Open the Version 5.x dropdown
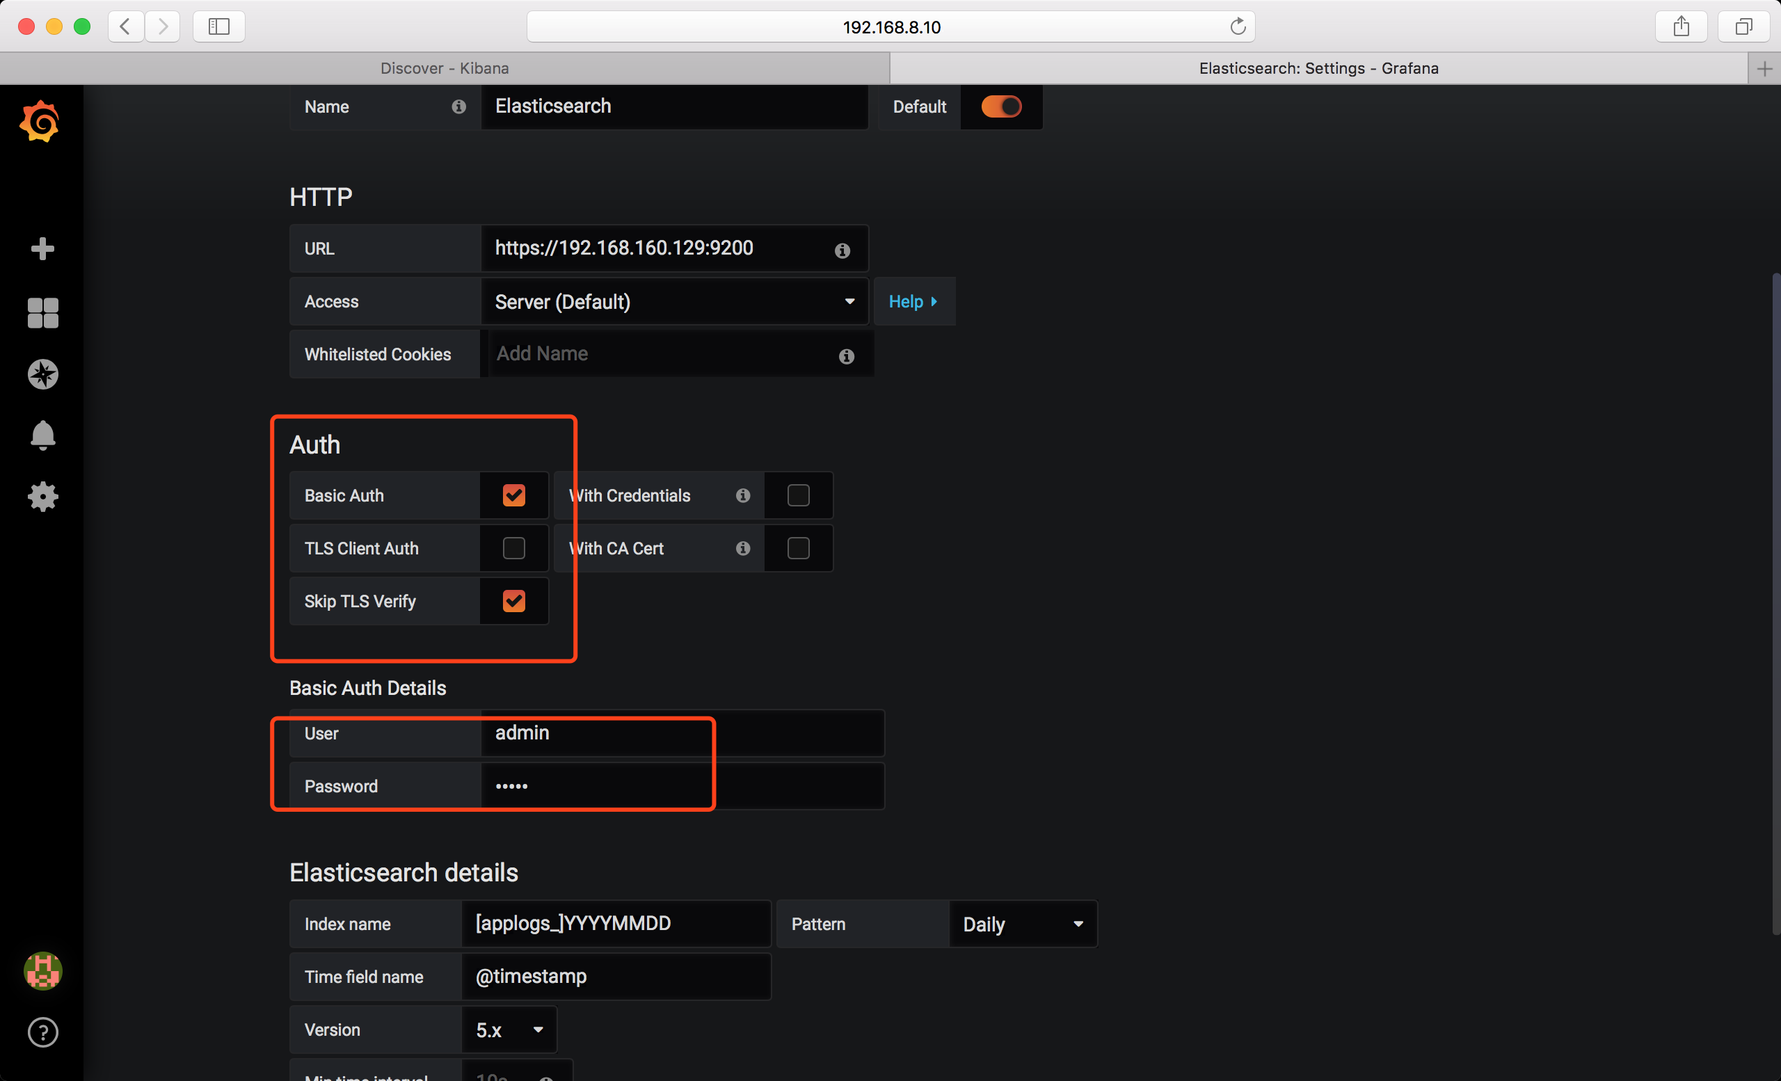 click(x=509, y=1030)
